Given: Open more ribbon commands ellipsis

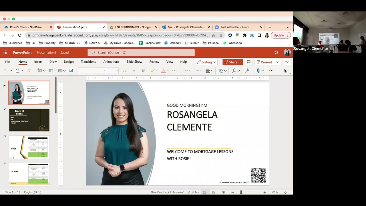Looking at the screenshot, I should pyautogui.click(x=271, y=71).
